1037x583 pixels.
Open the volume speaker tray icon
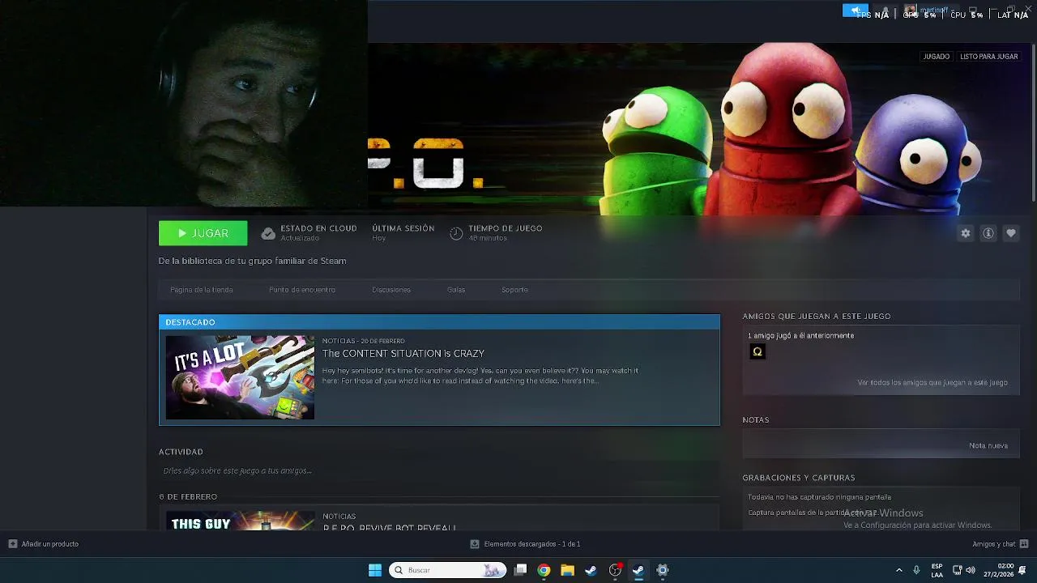[x=971, y=570]
